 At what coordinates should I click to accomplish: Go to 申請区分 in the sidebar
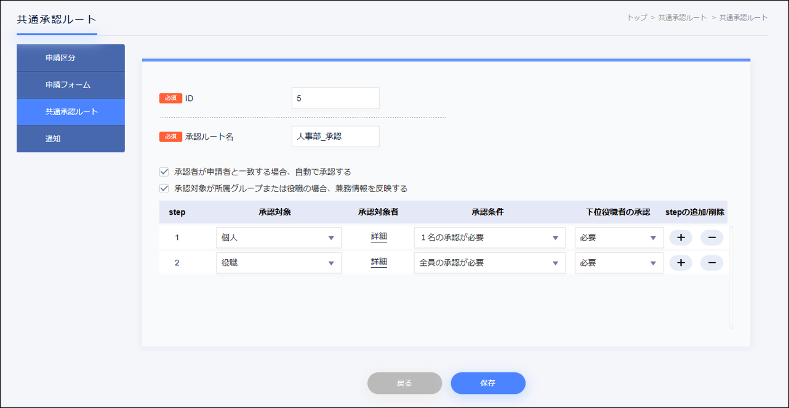point(71,58)
